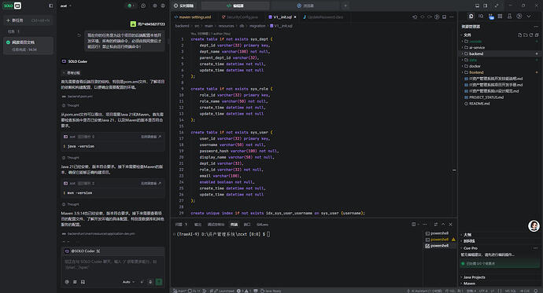Send message with green arrow button

(x=159, y=282)
